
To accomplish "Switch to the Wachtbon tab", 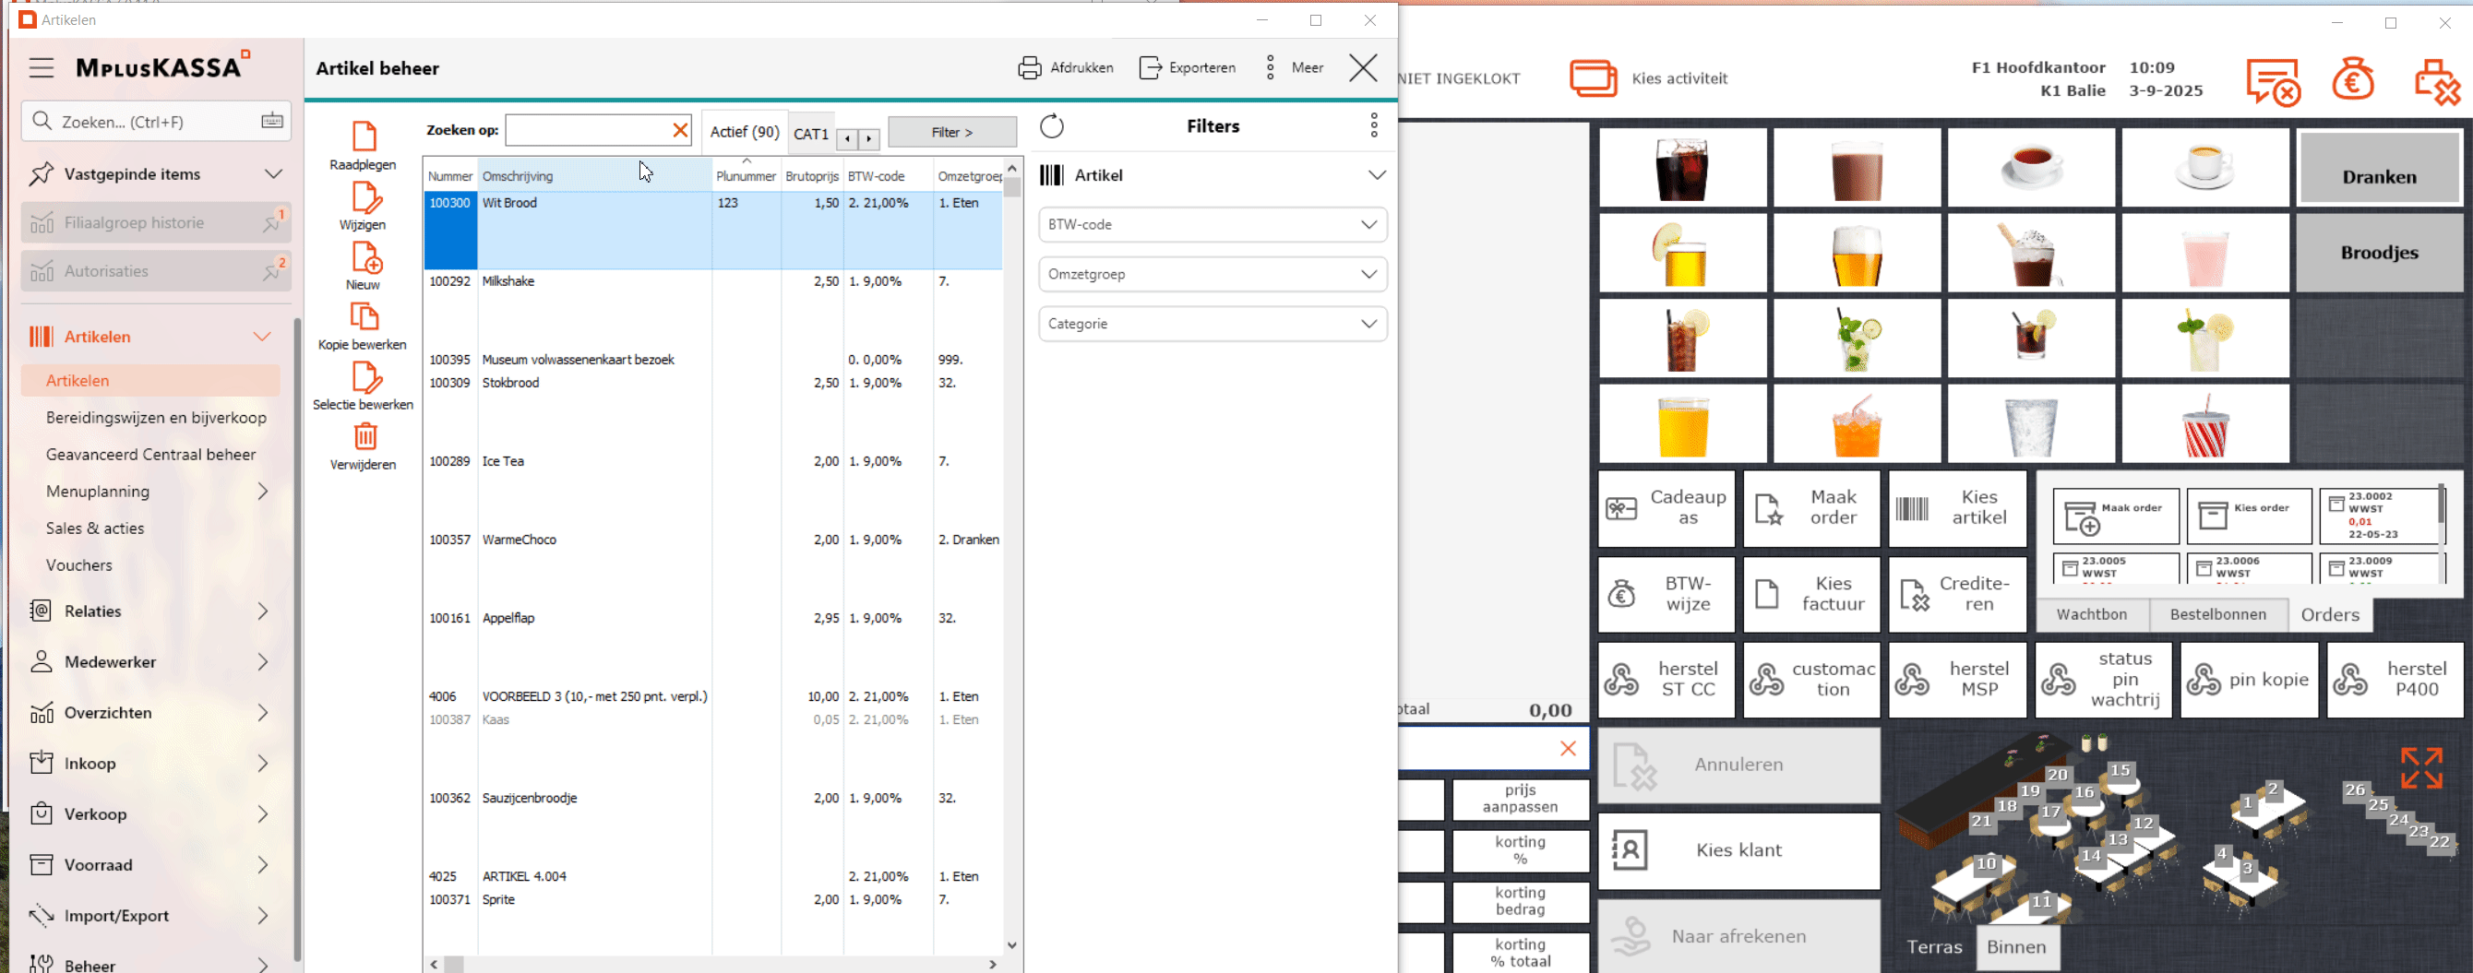I will coord(2091,615).
